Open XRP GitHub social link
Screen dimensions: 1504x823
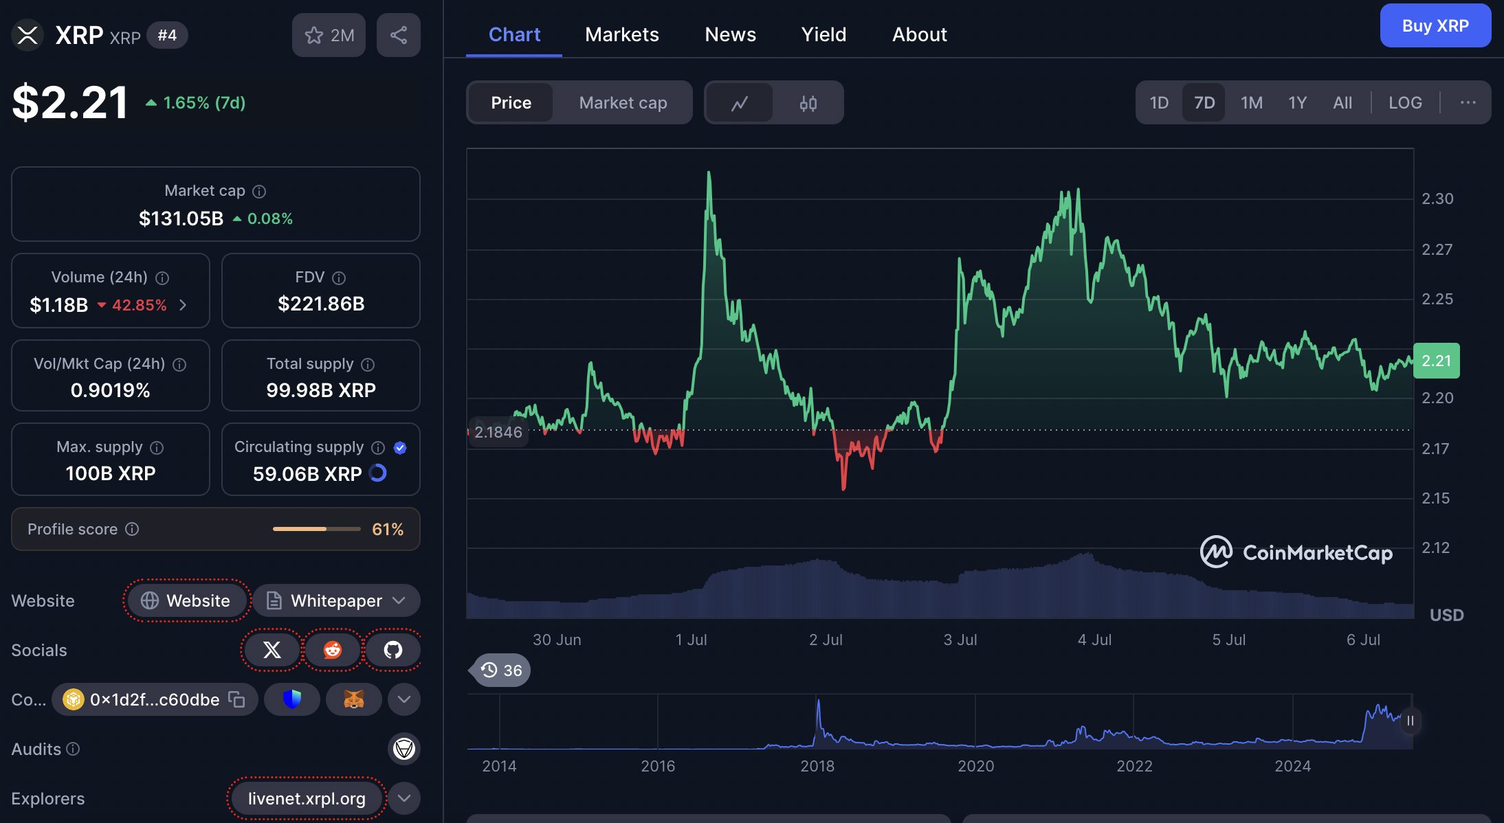(393, 650)
